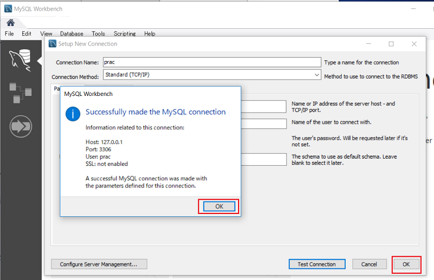The image size is (434, 280).
Task: Confirm the success dialog with OK
Action: pos(219,206)
